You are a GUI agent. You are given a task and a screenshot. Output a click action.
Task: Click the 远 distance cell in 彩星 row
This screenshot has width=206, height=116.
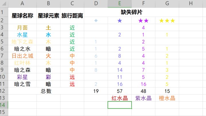72,77
